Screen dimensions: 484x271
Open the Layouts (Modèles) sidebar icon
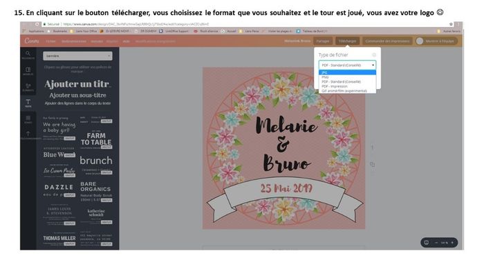tap(28, 71)
